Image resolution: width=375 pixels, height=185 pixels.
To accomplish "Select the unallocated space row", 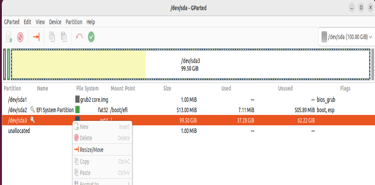I will point(189,131).
